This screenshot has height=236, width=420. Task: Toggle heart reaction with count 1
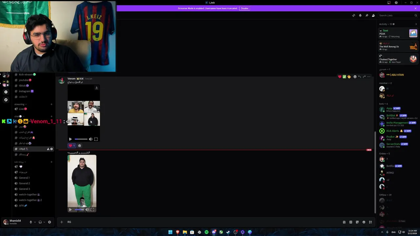point(72,146)
